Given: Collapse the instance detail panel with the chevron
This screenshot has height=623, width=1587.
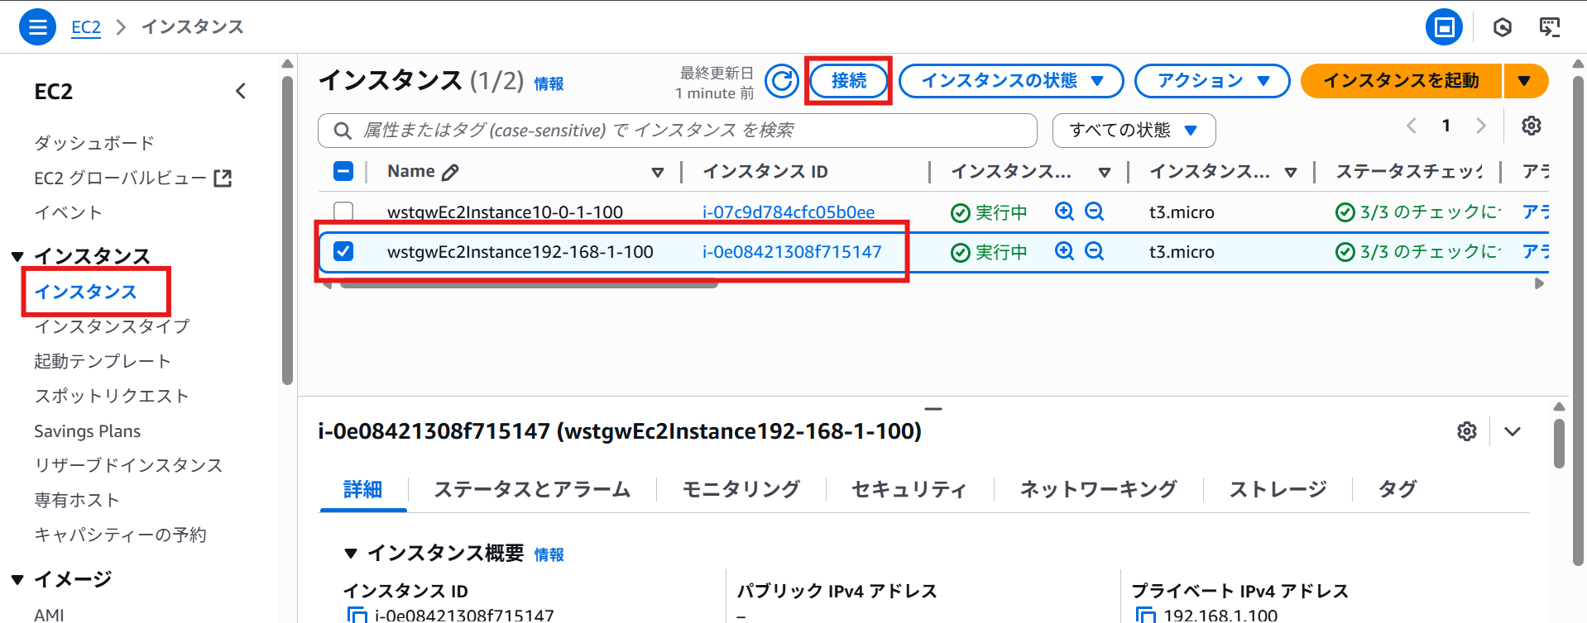Looking at the screenshot, I should coord(1513,431).
